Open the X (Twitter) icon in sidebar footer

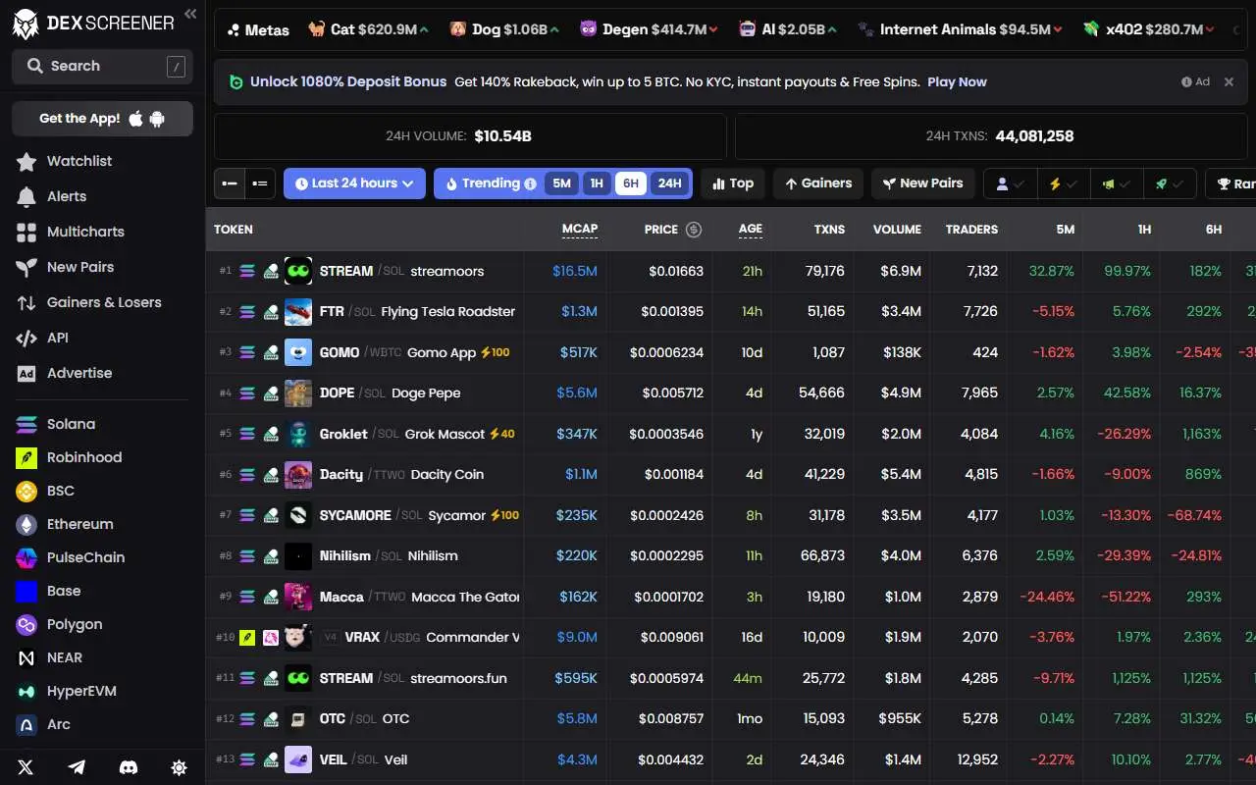(26, 767)
